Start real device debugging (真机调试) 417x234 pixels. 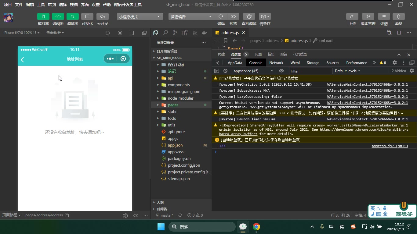249,16
